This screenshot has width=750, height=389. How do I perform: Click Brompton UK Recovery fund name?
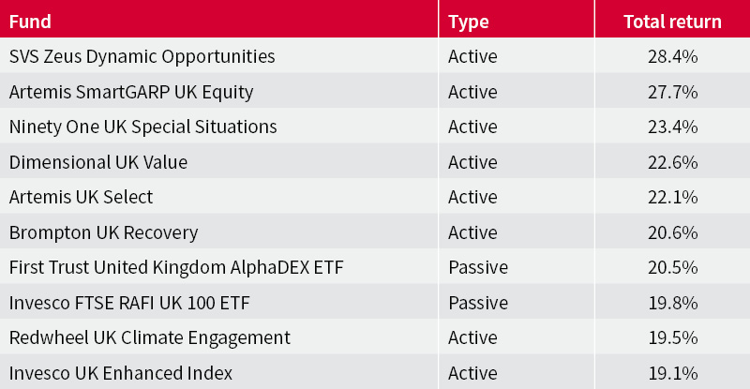[x=104, y=232]
